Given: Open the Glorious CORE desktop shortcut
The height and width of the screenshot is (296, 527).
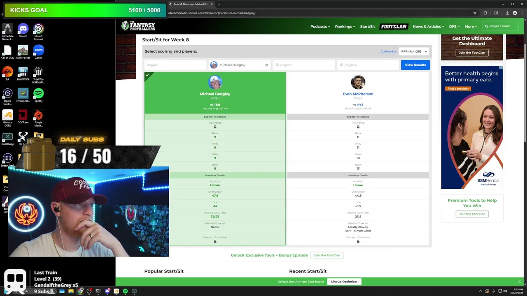Looking at the screenshot, I should coord(7,118).
